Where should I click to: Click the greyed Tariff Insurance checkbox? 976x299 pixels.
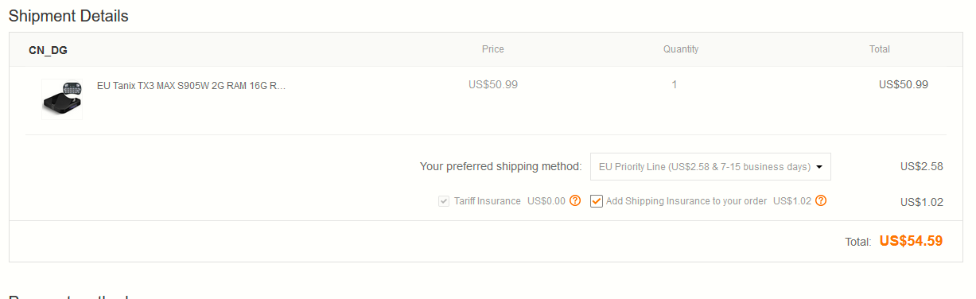[444, 201]
